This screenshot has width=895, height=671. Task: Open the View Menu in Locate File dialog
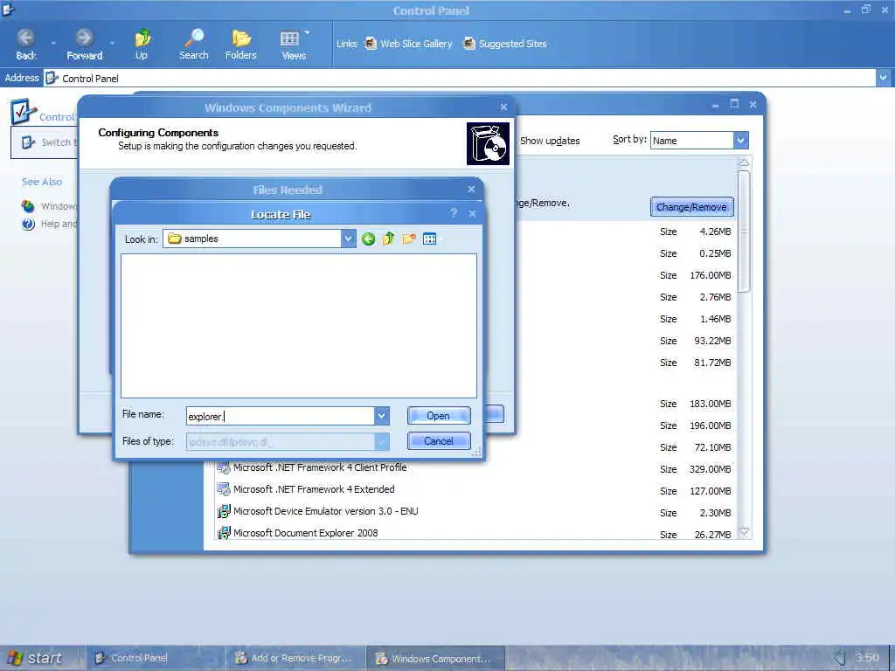pyautogui.click(x=432, y=239)
